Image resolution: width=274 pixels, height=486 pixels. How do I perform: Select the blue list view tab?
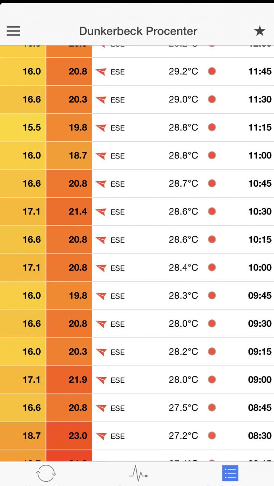click(230, 473)
